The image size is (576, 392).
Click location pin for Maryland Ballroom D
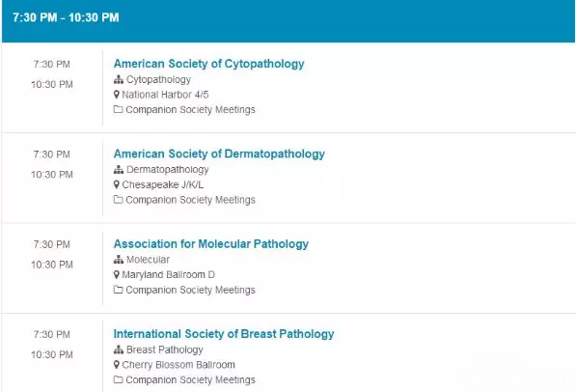pyautogui.click(x=117, y=275)
